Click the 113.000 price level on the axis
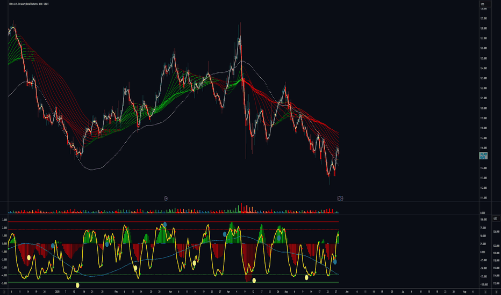 point(483,178)
